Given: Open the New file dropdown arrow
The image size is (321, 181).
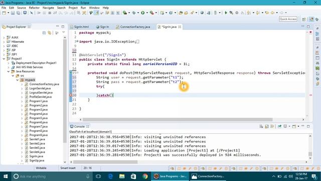Looking at the screenshot, I should pos(8,13).
